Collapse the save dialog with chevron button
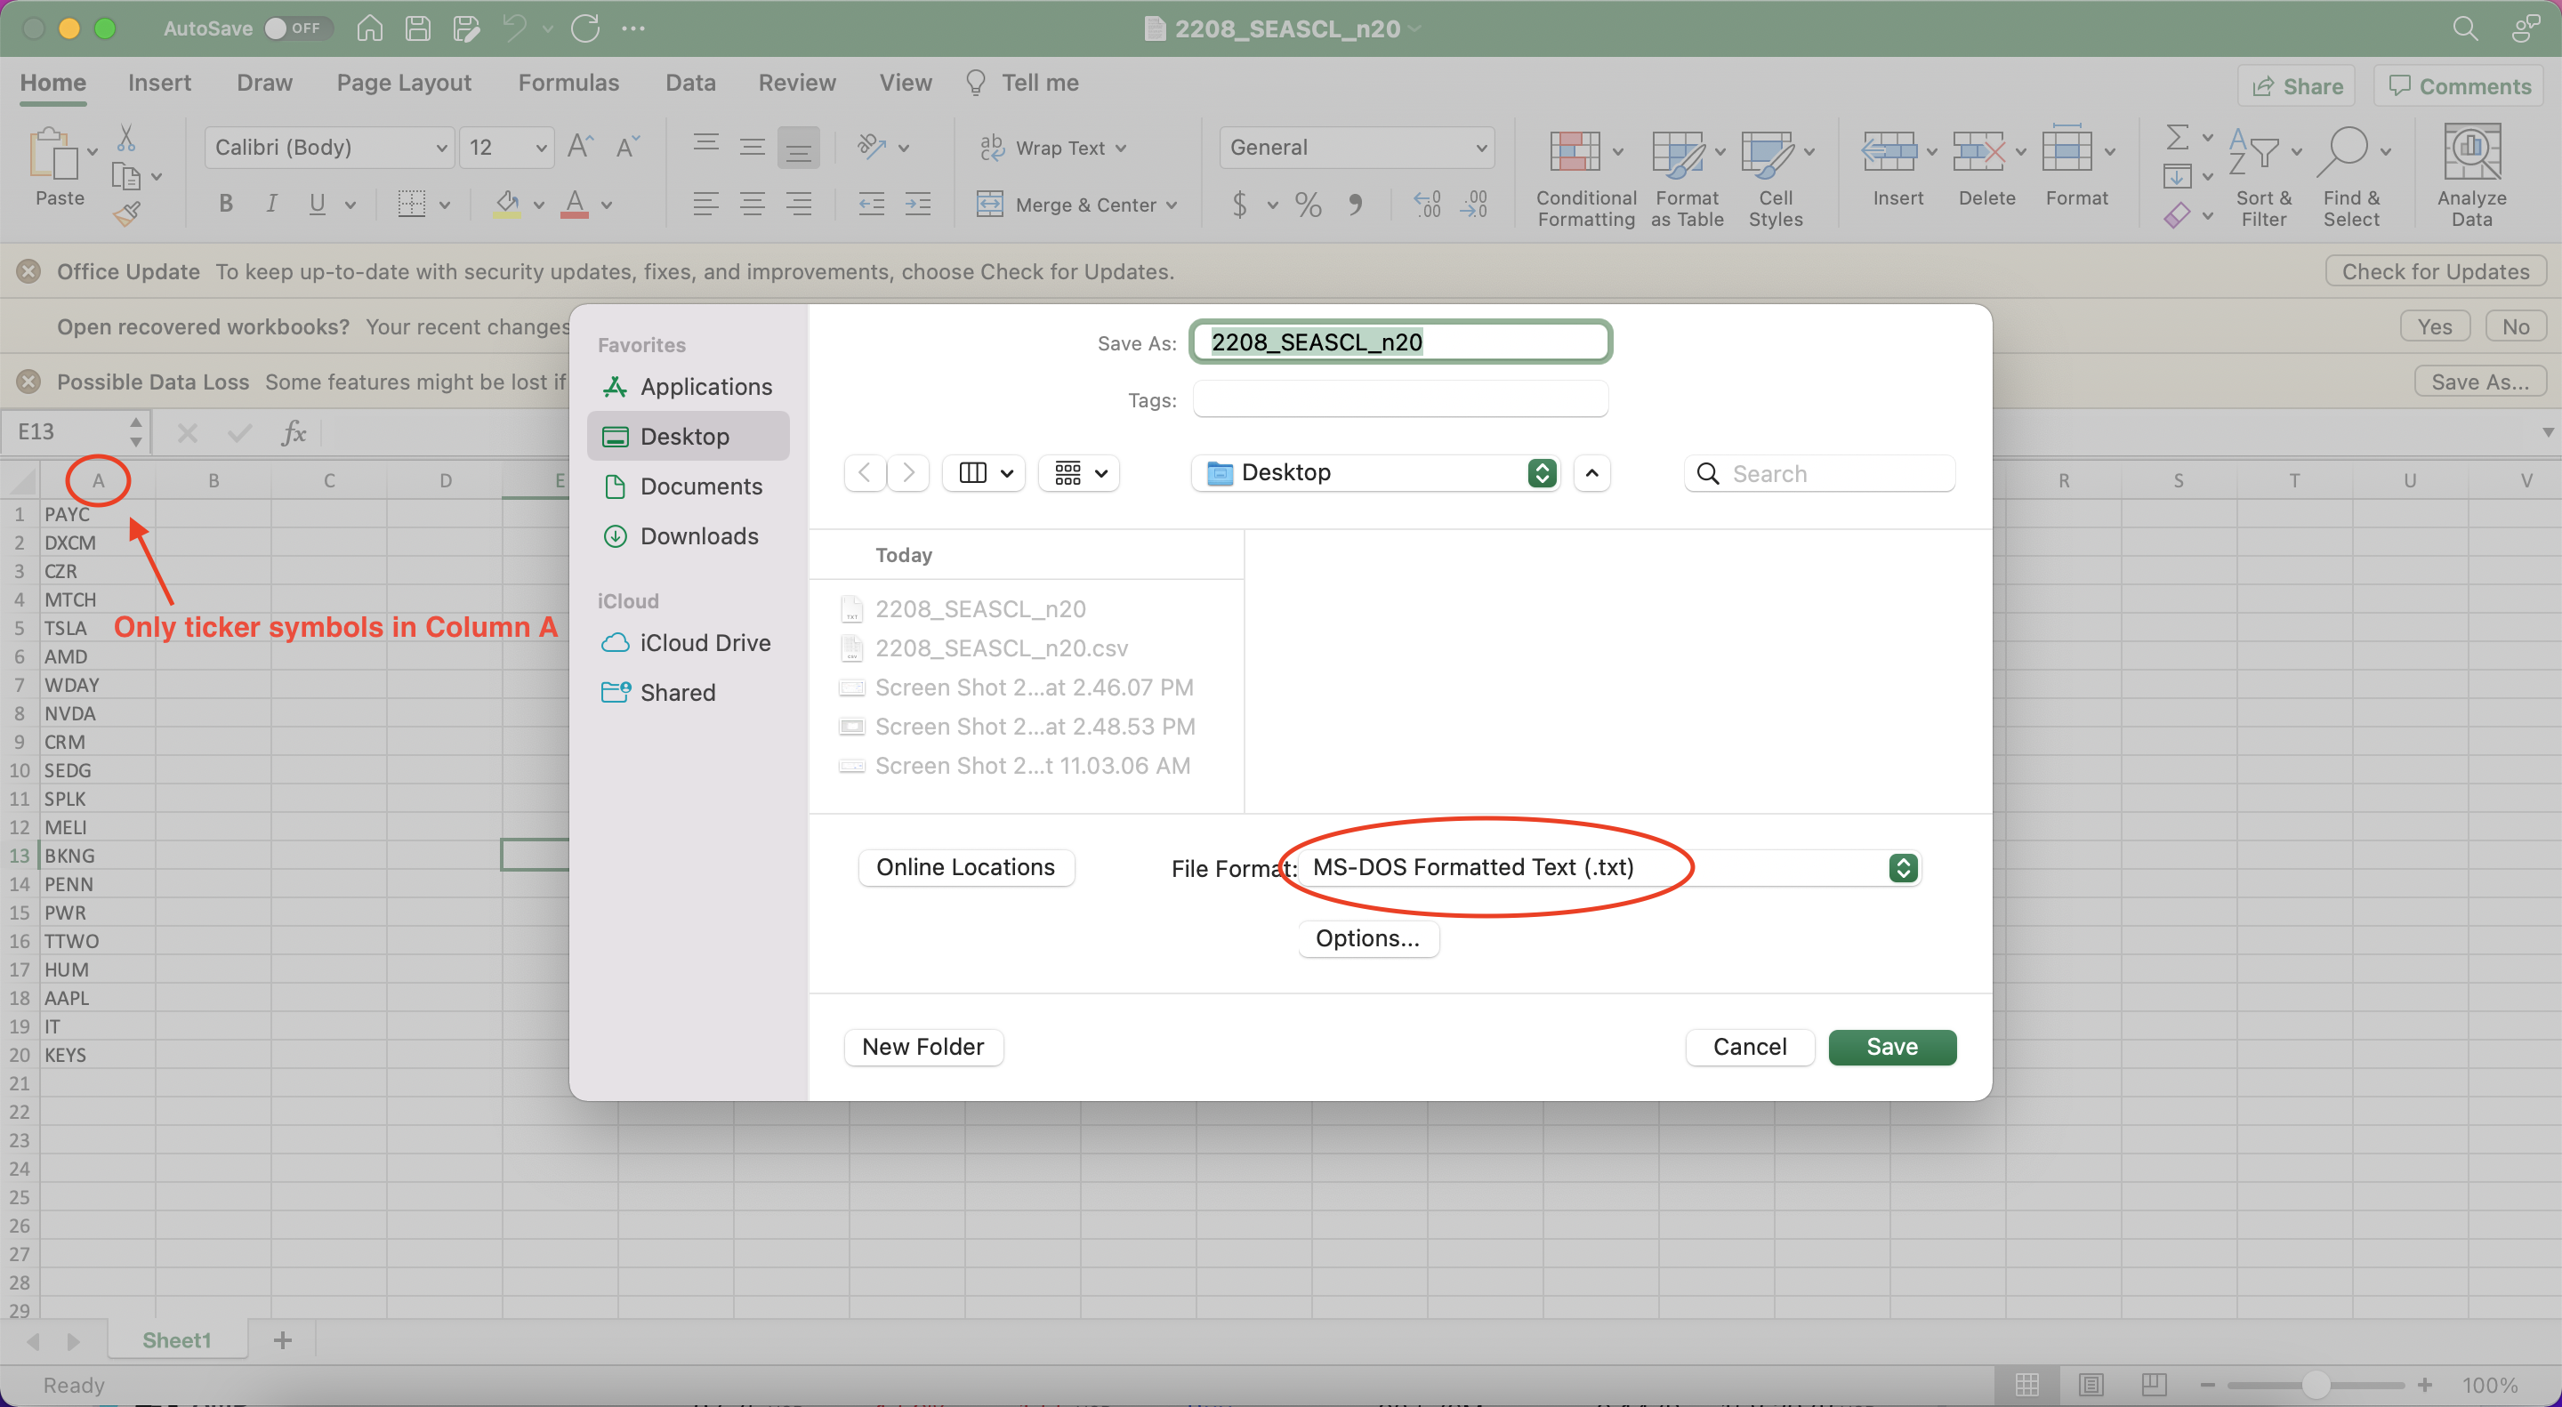This screenshot has height=1407, width=2562. point(1591,473)
